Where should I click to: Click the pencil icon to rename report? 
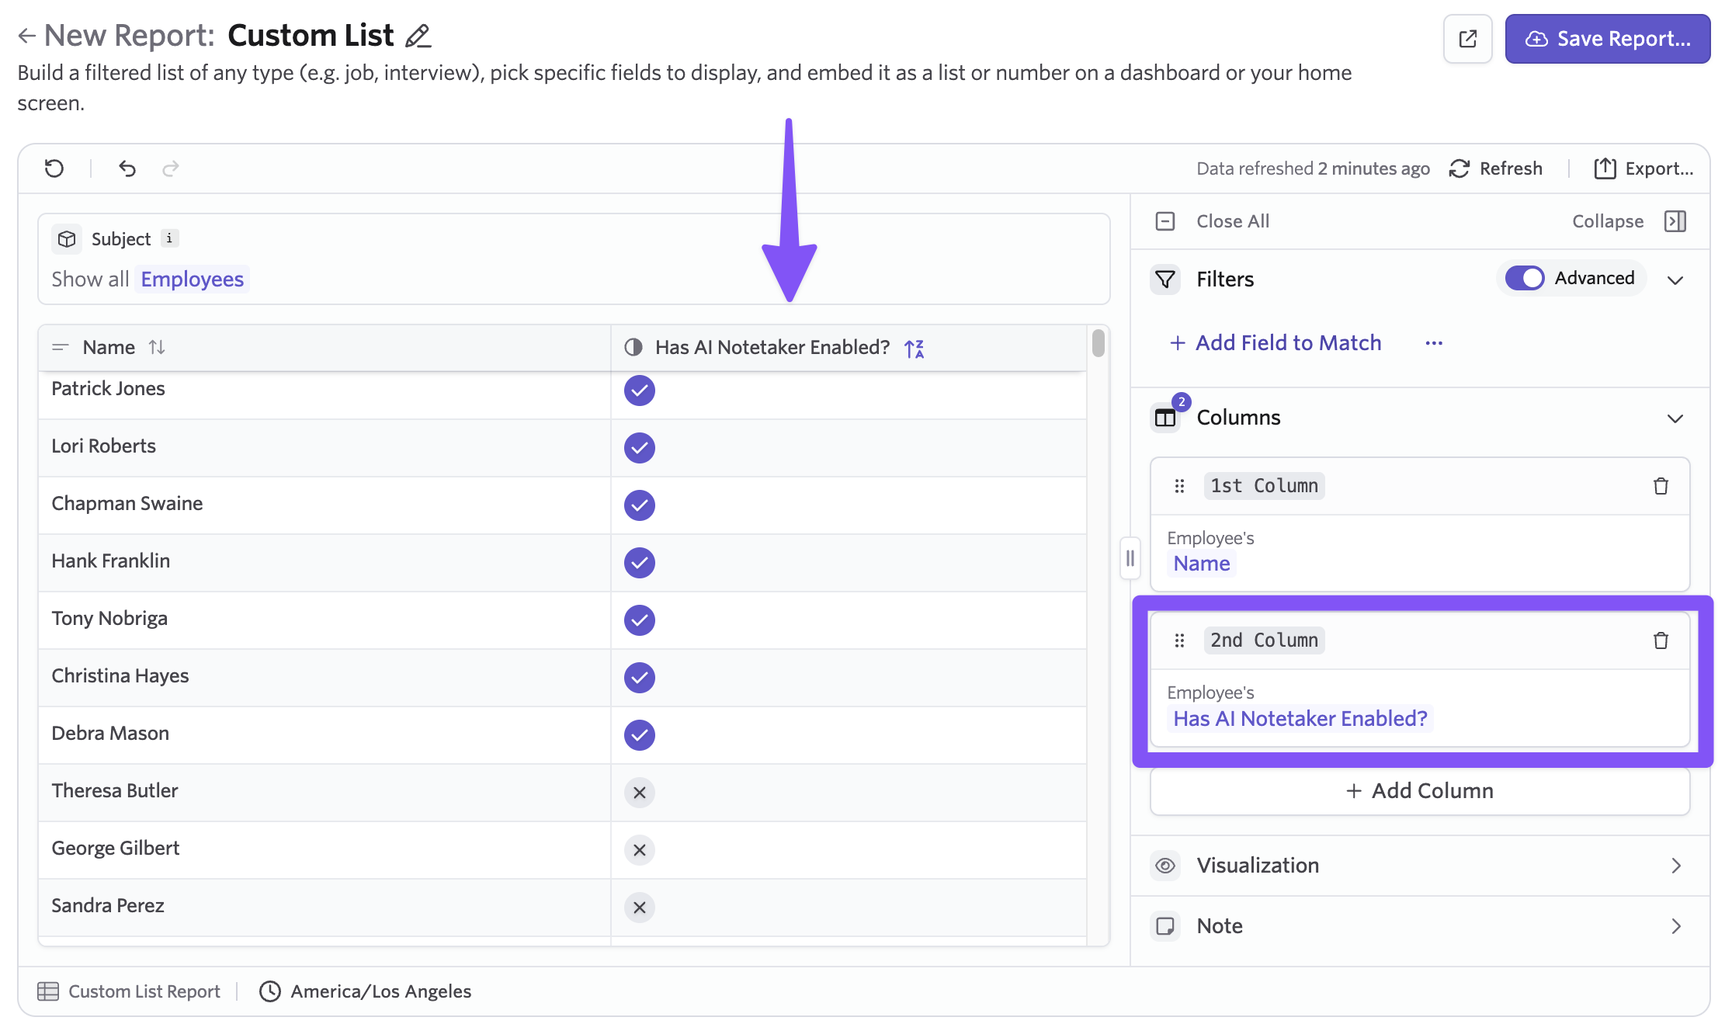coord(418,36)
